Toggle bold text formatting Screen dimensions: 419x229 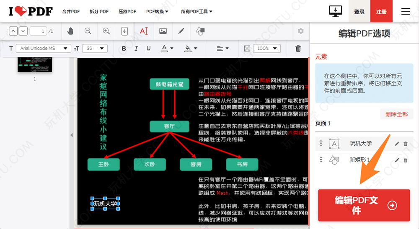pos(124,49)
